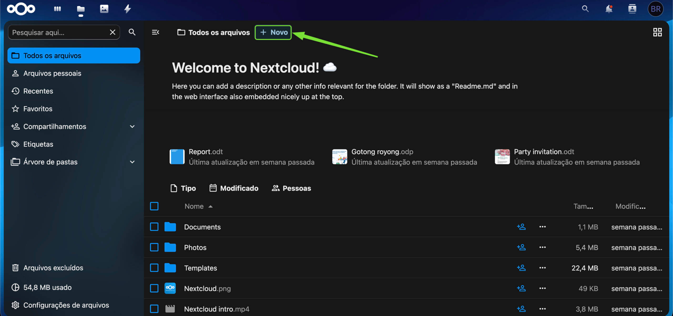Clear the sidebar search field
Image resolution: width=673 pixels, height=316 pixels.
pyautogui.click(x=113, y=32)
